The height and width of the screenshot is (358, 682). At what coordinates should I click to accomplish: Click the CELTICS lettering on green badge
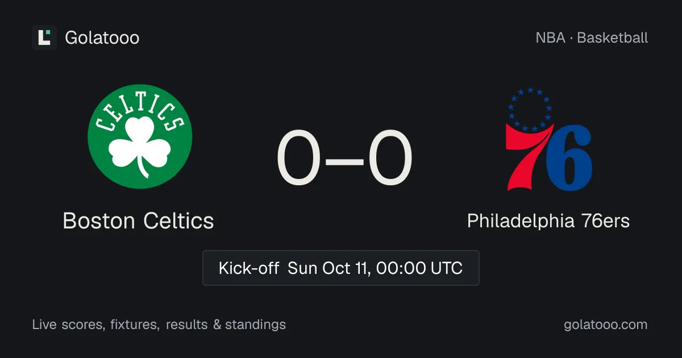coord(140,114)
